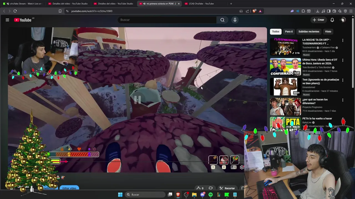Open YouTube notifications bell
The width and height of the screenshot is (355, 199).
tap(332, 20)
